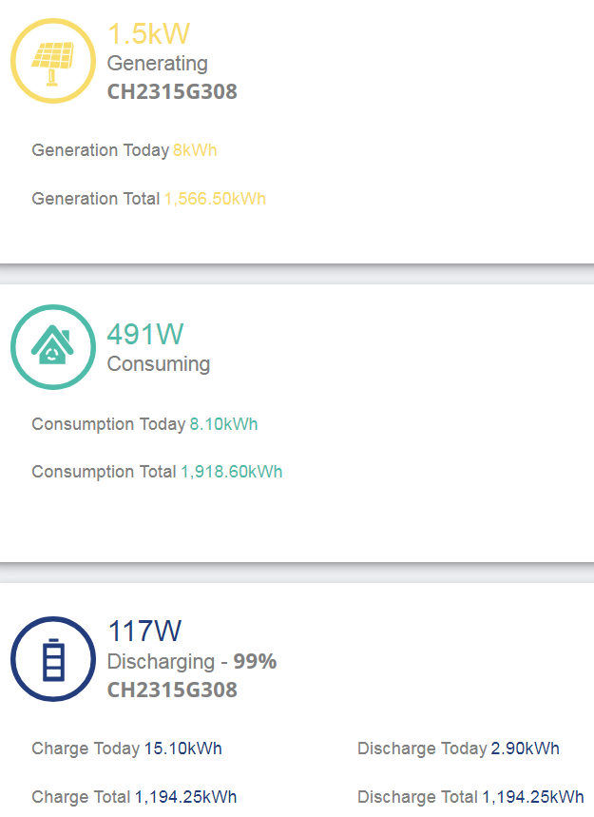Click the Consuming status label
This screenshot has height=817, width=594.
[159, 364]
